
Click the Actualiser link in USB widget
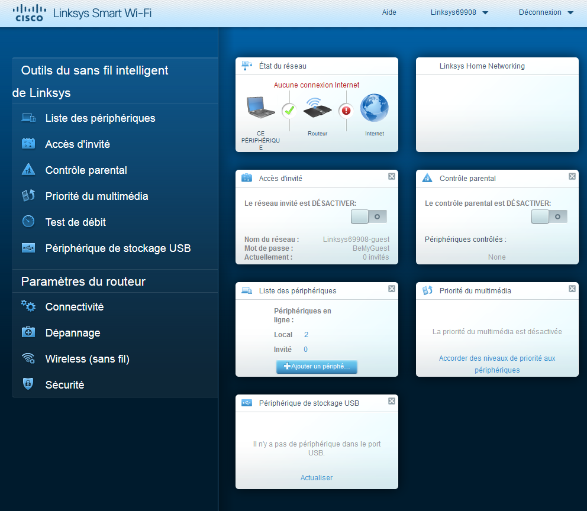click(317, 477)
